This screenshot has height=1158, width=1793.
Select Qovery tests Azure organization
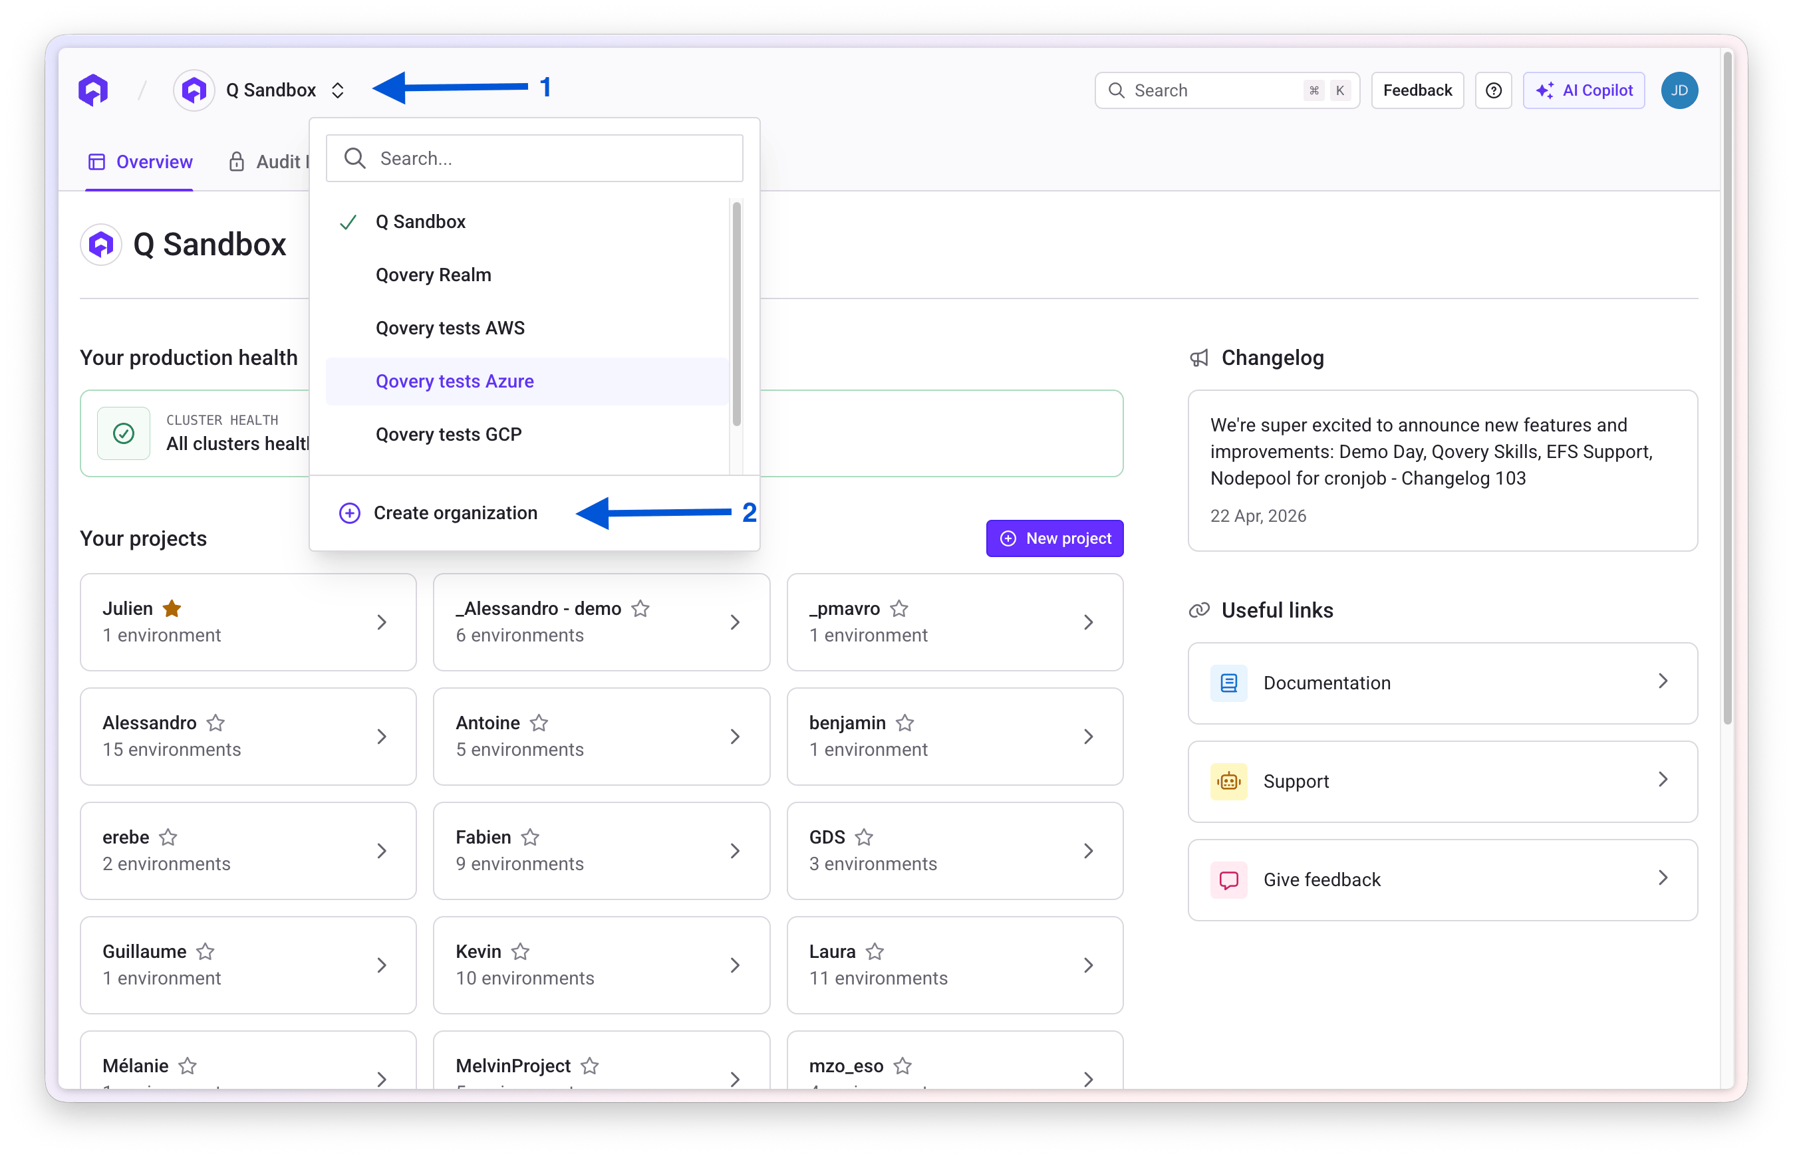click(x=527, y=382)
